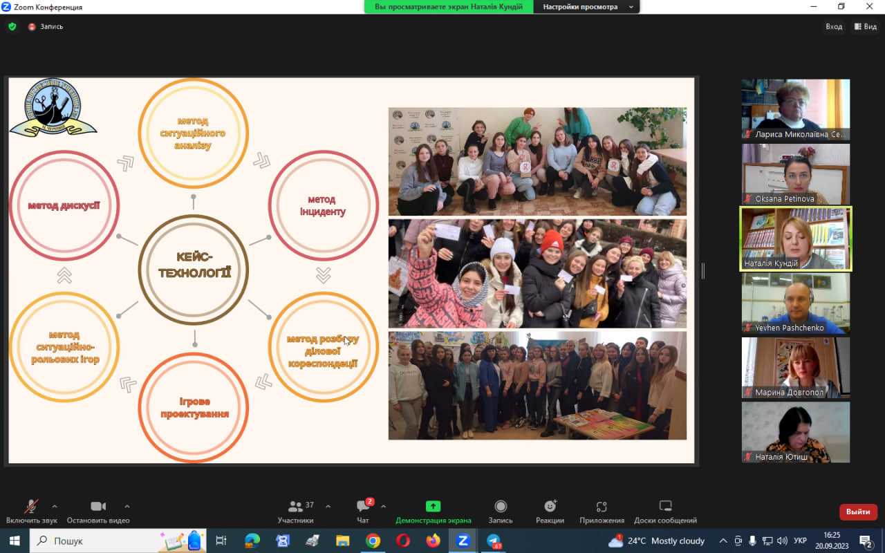Click the panel resize handle beside shared screen
The image size is (885, 553).
click(702, 271)
